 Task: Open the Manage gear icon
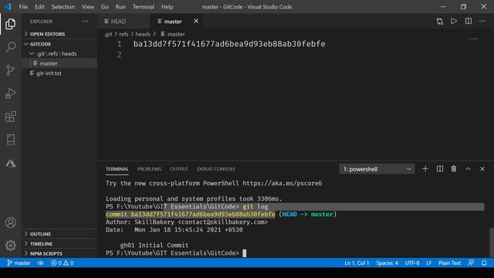pyautogui.click(x=10, y=246)
